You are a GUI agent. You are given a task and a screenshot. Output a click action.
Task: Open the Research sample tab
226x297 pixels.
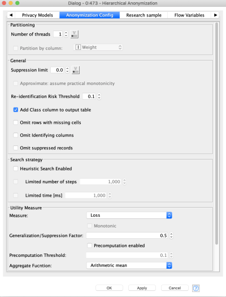(x=144, y=15)
